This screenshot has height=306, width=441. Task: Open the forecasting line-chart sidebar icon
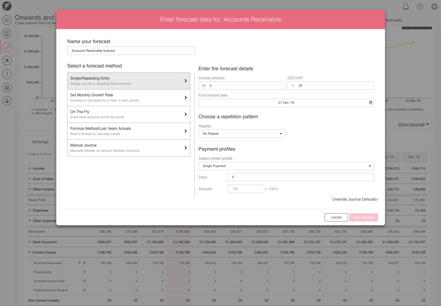pos(7,47)
